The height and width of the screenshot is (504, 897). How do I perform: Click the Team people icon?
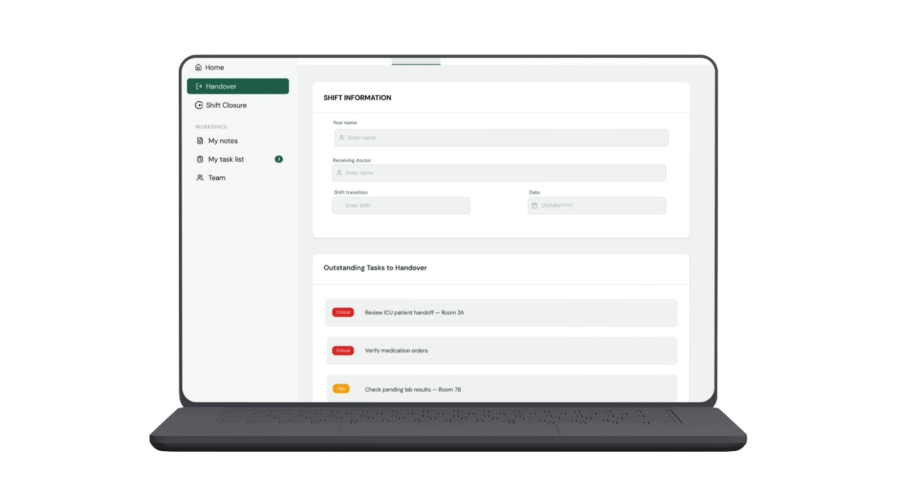coord(200,178)
